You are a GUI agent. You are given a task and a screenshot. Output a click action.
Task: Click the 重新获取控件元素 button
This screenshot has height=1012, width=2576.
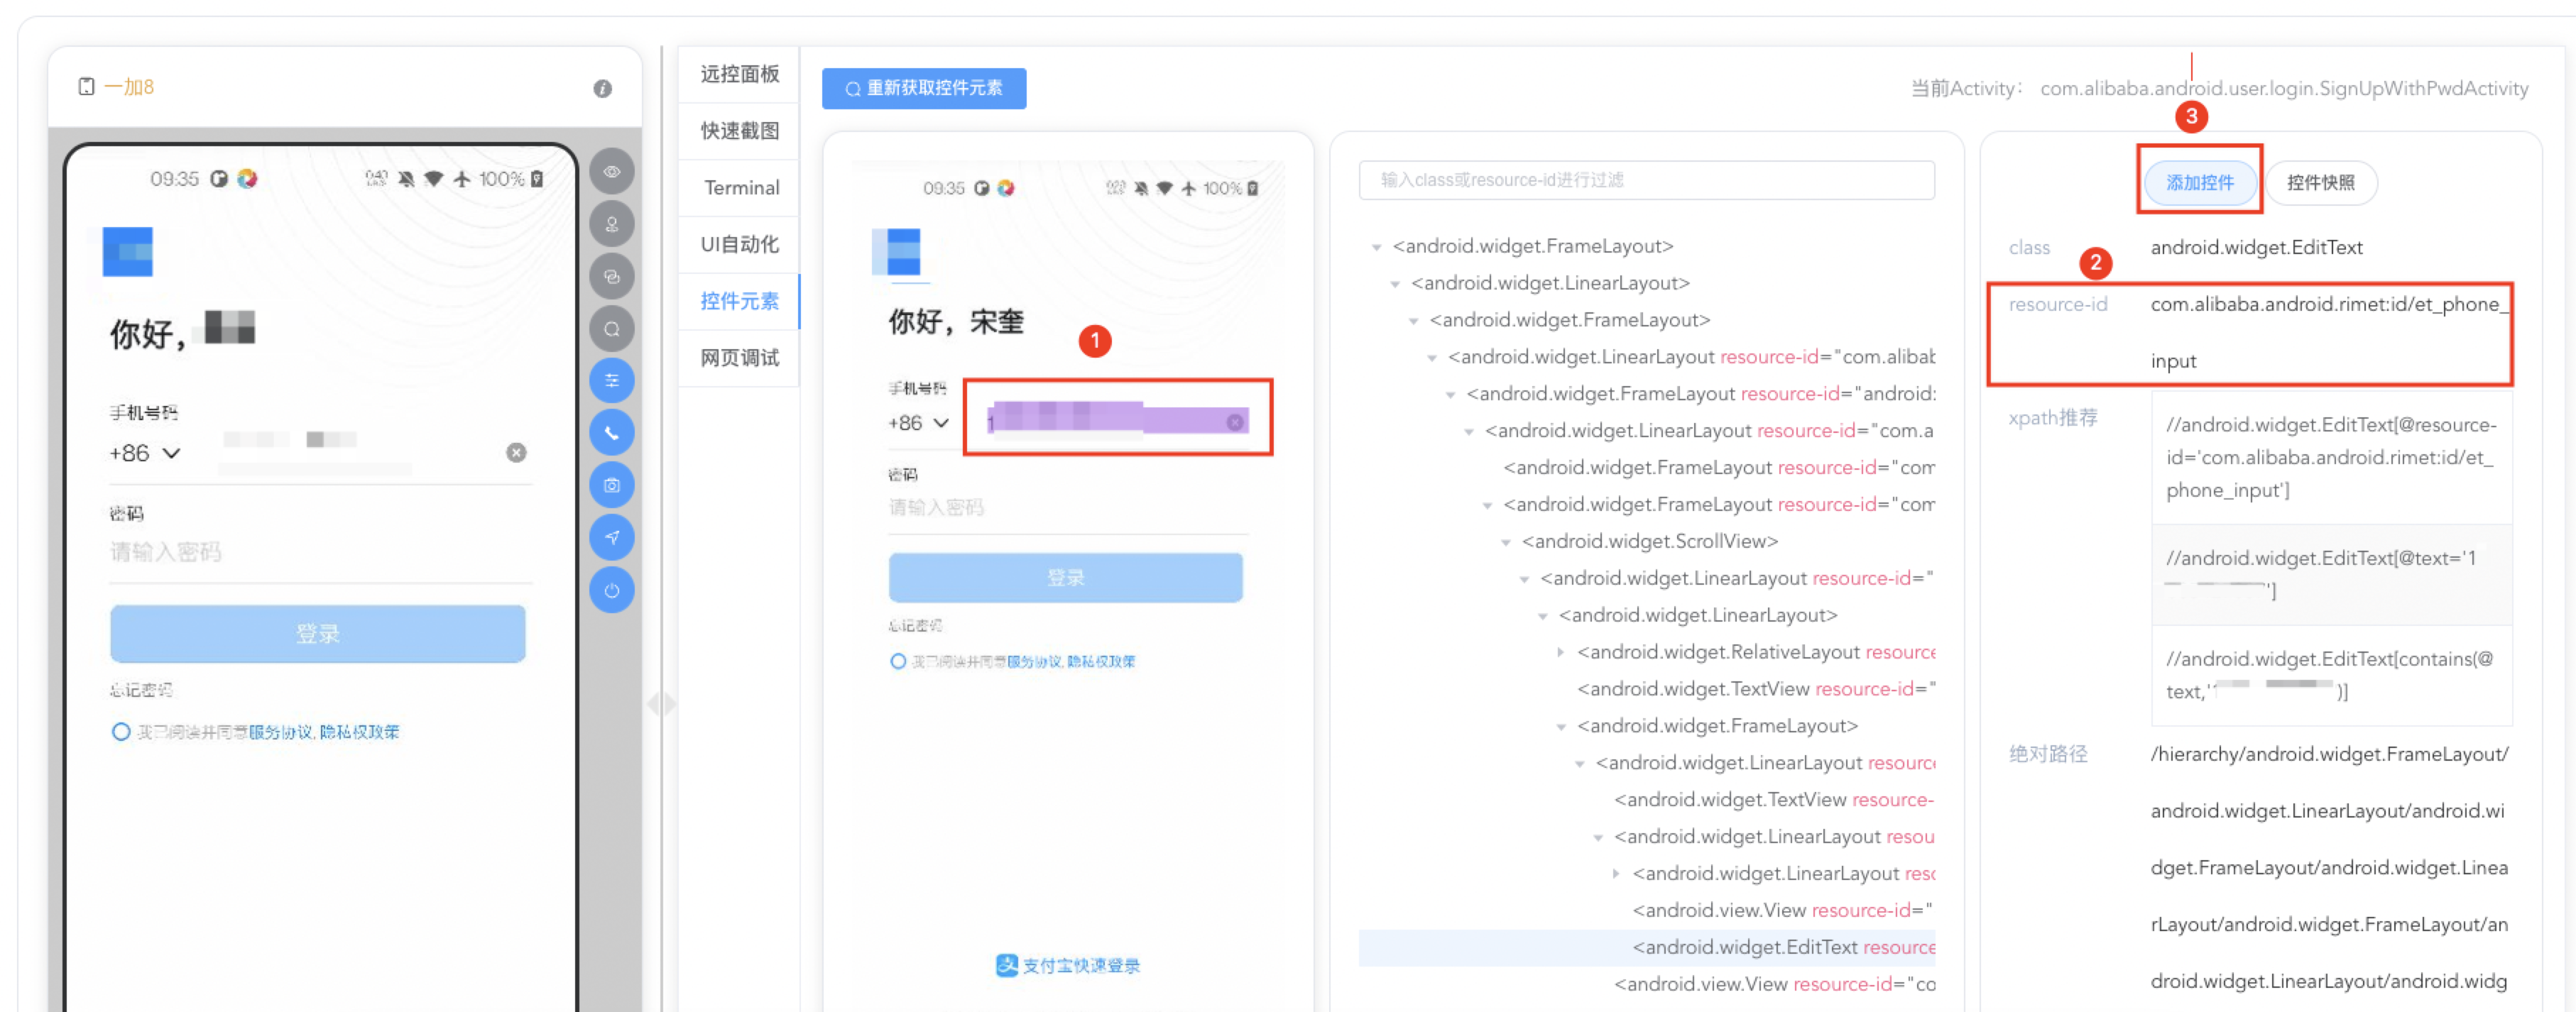[x=924, y=89]
